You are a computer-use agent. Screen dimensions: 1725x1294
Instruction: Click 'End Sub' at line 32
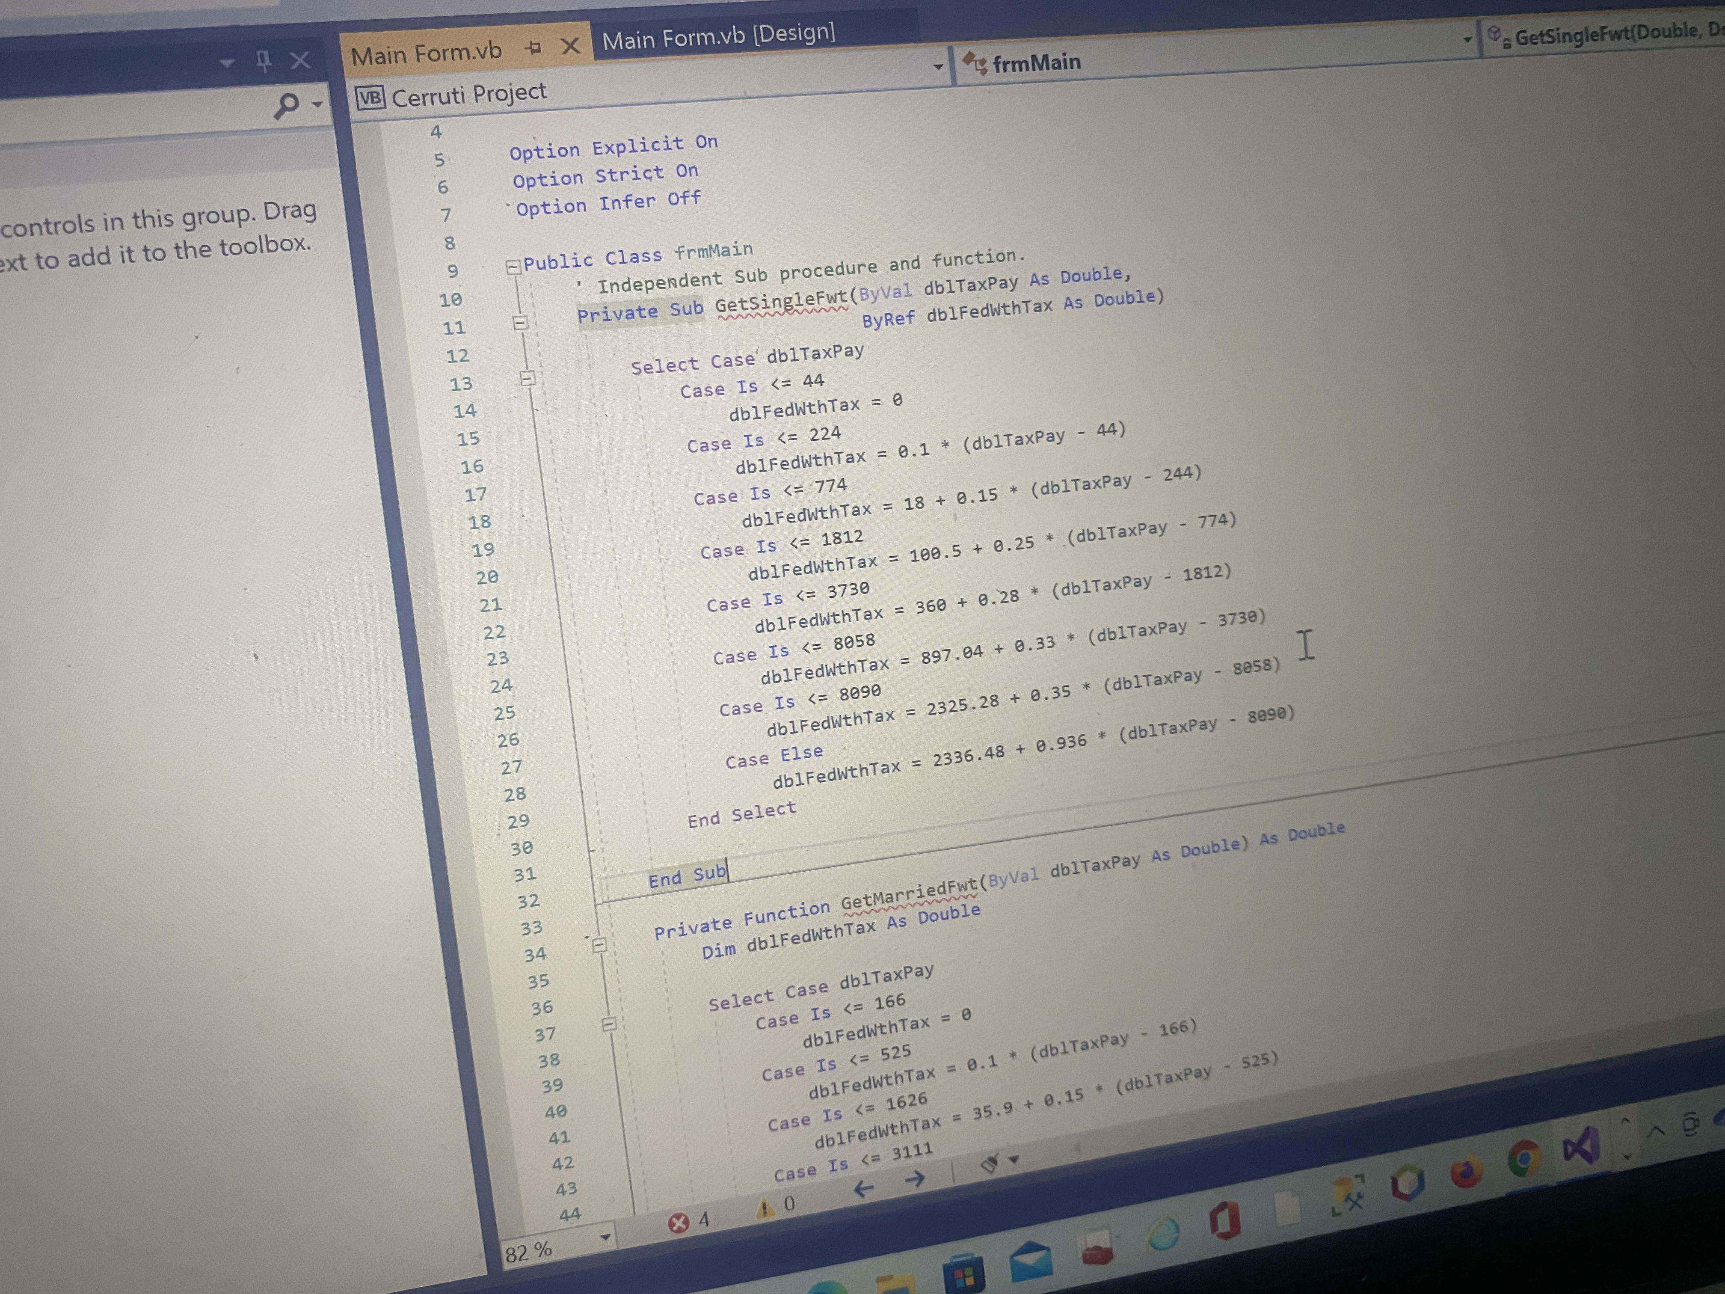688,876
